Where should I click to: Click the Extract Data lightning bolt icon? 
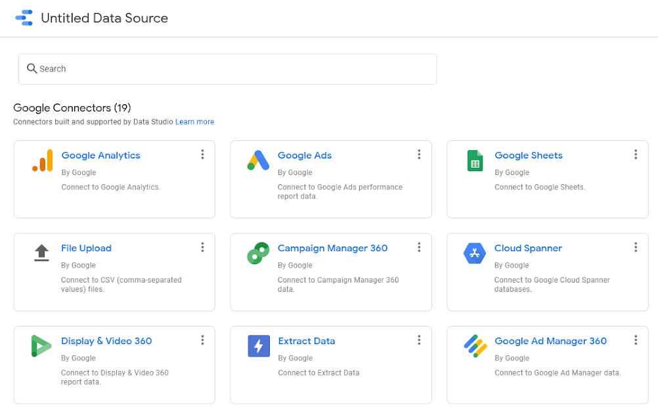(259, 346)
